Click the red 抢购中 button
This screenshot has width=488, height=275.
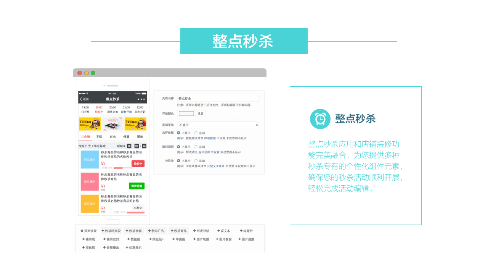pyautogui.click(x=138, y=163)
